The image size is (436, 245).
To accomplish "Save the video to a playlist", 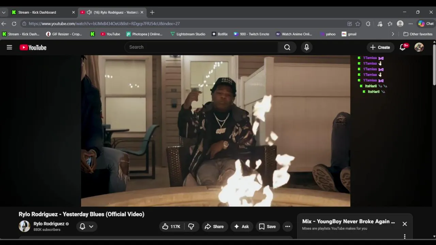I will point(267,227).
